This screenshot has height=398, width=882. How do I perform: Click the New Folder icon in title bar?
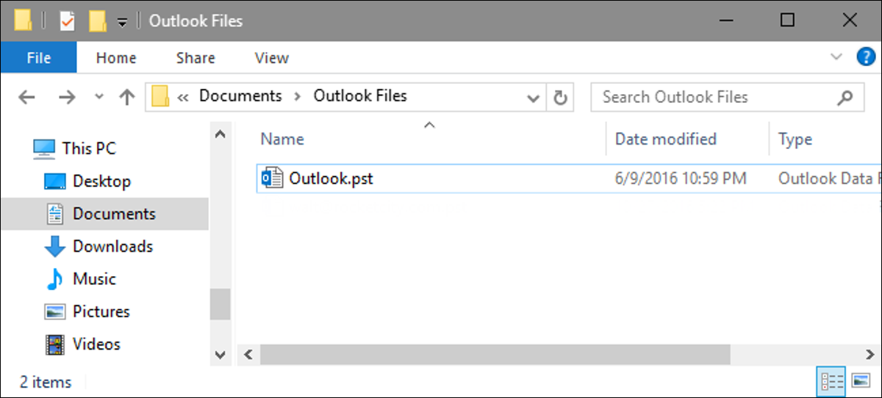point(98,21)
